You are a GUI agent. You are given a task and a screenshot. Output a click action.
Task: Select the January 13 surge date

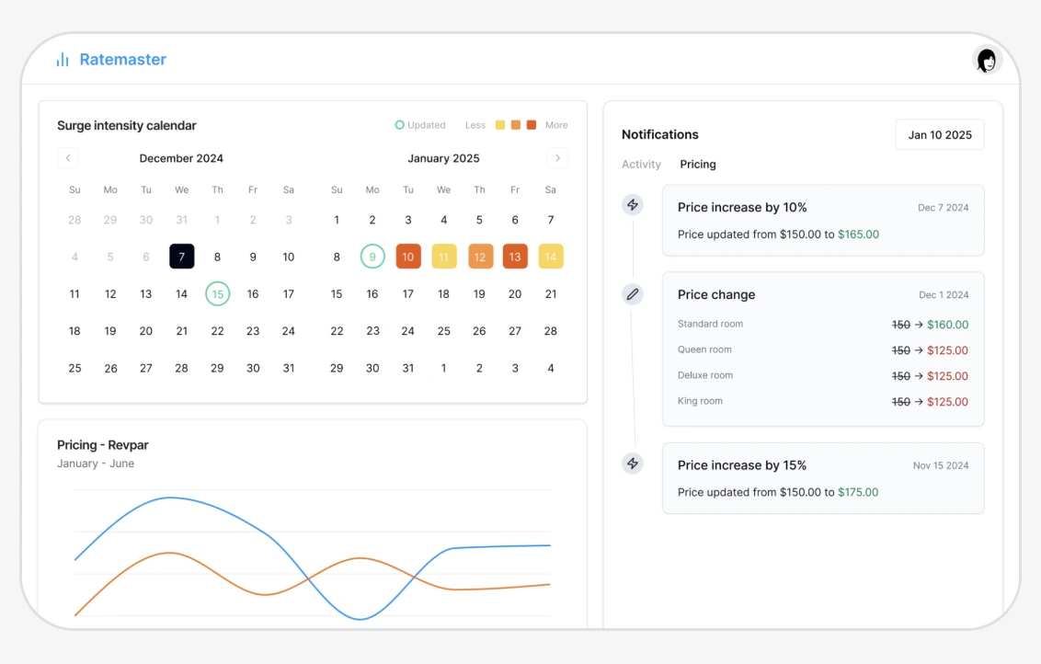click(x=515, y=257)
